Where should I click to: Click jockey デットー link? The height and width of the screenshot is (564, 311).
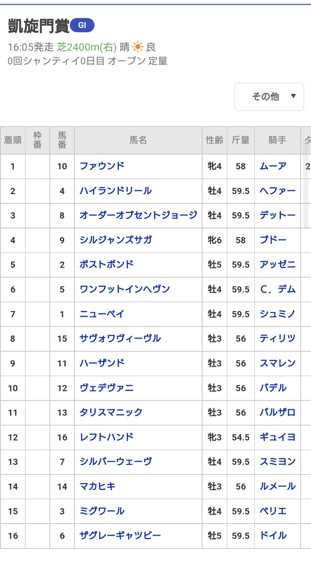tap(277, 215)
